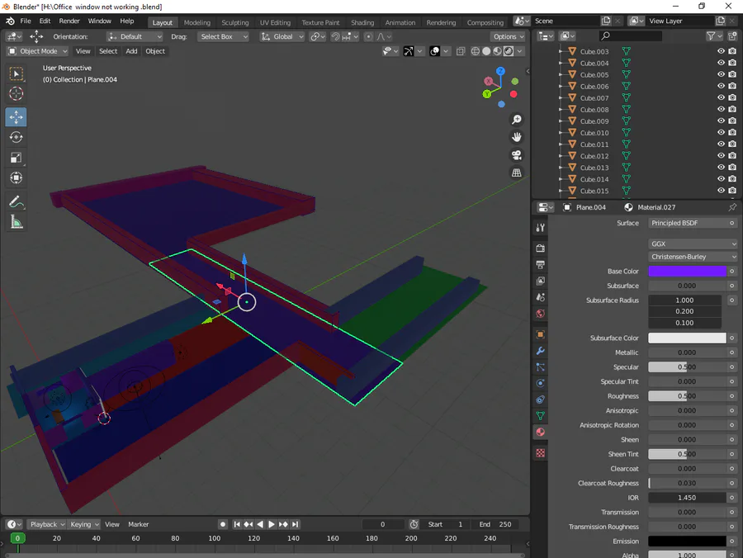Viewport: 743px width, 558px height.
Task: Hide Cube.006 in viewport
Action: coord(721,86)
